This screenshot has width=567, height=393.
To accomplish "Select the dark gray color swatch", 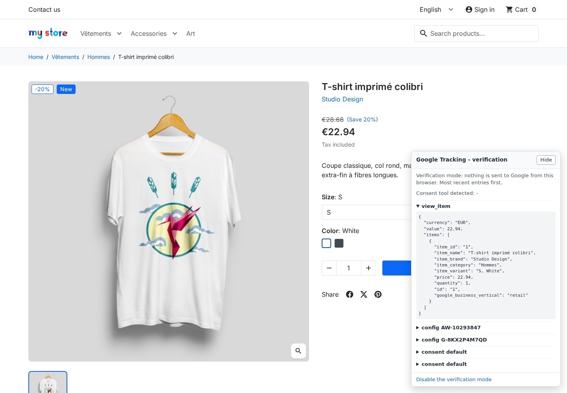I will (x=339, y=243).
